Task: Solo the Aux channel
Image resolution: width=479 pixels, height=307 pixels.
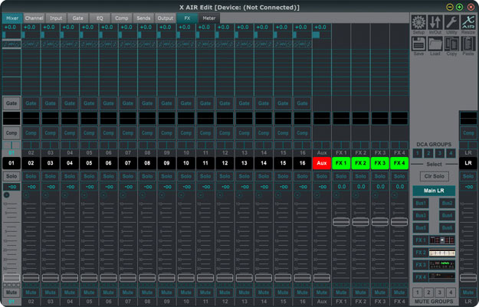Action: pyautogui.click(x=322, y=176)
